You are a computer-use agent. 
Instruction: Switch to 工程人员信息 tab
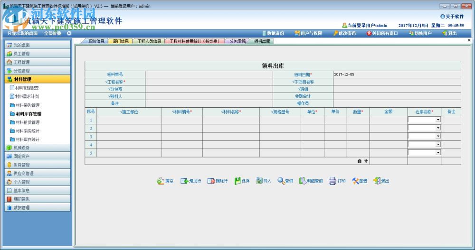click(x=149, y=41)
